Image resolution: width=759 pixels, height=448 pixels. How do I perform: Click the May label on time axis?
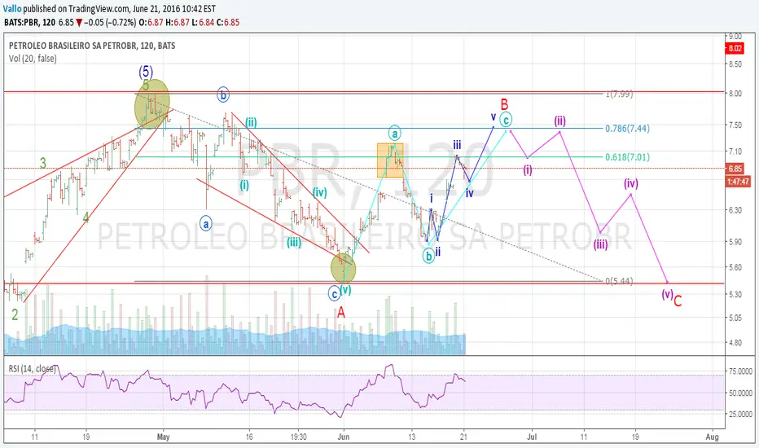[164, 437]
